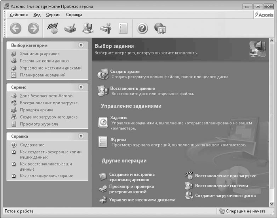Open the Вид menu

coord(37,15)
